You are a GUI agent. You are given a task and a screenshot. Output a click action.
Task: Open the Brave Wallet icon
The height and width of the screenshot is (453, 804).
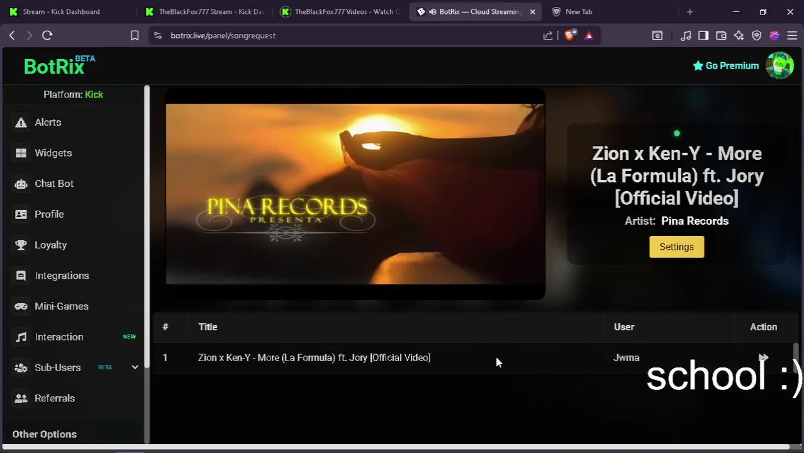[x=721, y=35]
